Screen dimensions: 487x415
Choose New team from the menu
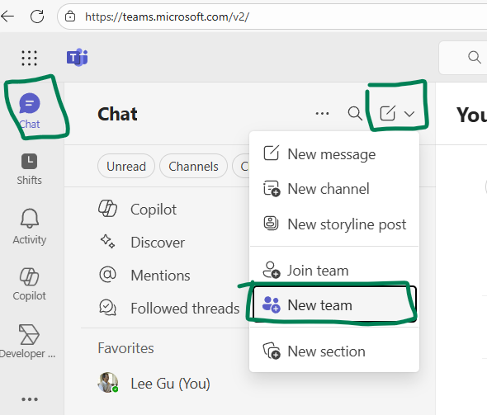pyautogui.click(x=334, y=304)
